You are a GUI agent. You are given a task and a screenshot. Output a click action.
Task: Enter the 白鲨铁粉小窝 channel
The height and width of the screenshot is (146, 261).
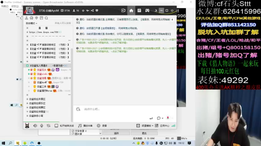coord(36,116)
